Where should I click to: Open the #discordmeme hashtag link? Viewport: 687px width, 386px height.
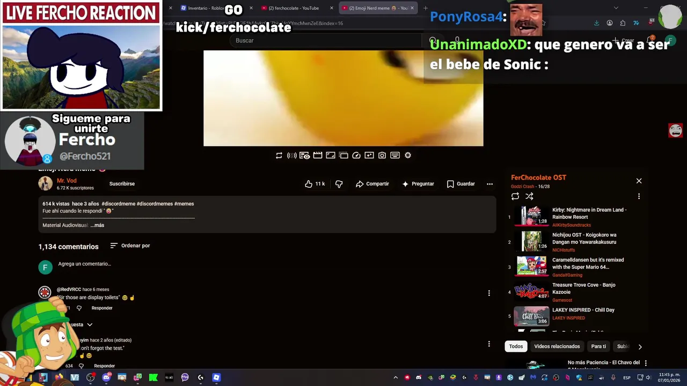click(118, 204)
